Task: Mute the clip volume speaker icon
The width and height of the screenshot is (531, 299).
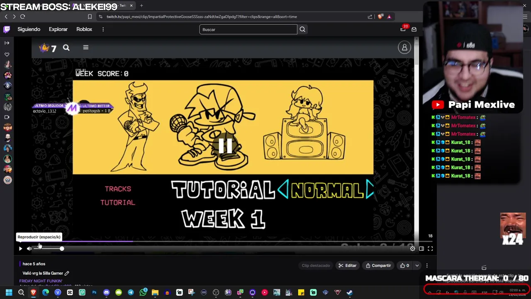Action: pos(29,248)
